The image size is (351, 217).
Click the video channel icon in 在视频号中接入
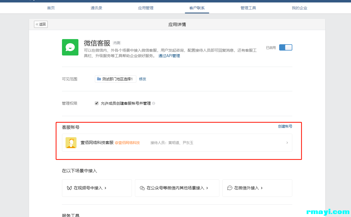(69, 188)
